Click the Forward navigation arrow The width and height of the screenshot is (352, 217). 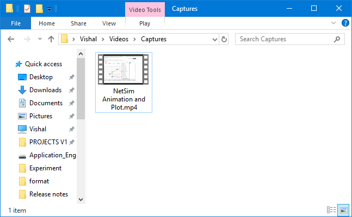point(27,39)
